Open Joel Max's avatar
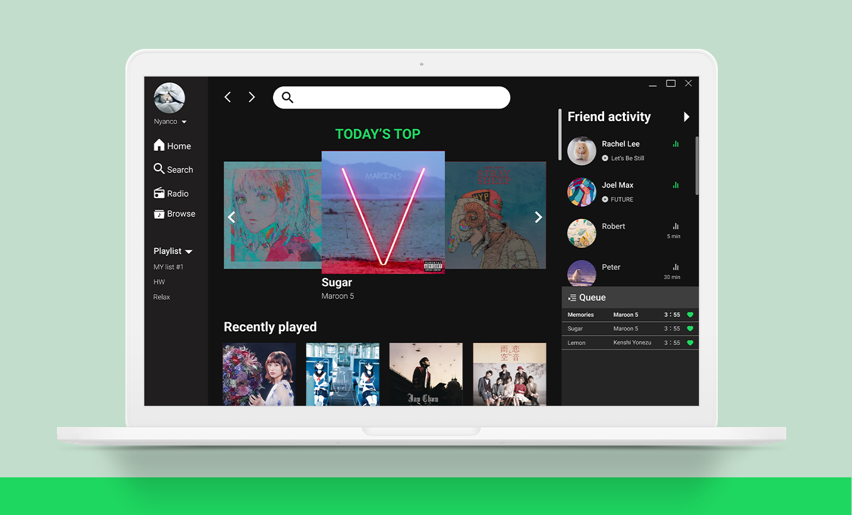This screenshot has width=852, height=515. point(582,192)
